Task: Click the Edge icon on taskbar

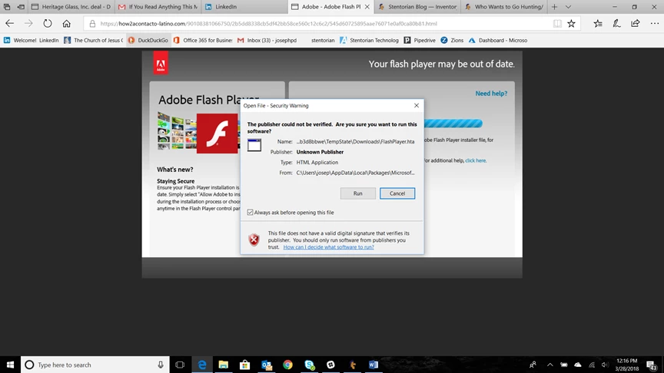Action: tap(202, 365)
